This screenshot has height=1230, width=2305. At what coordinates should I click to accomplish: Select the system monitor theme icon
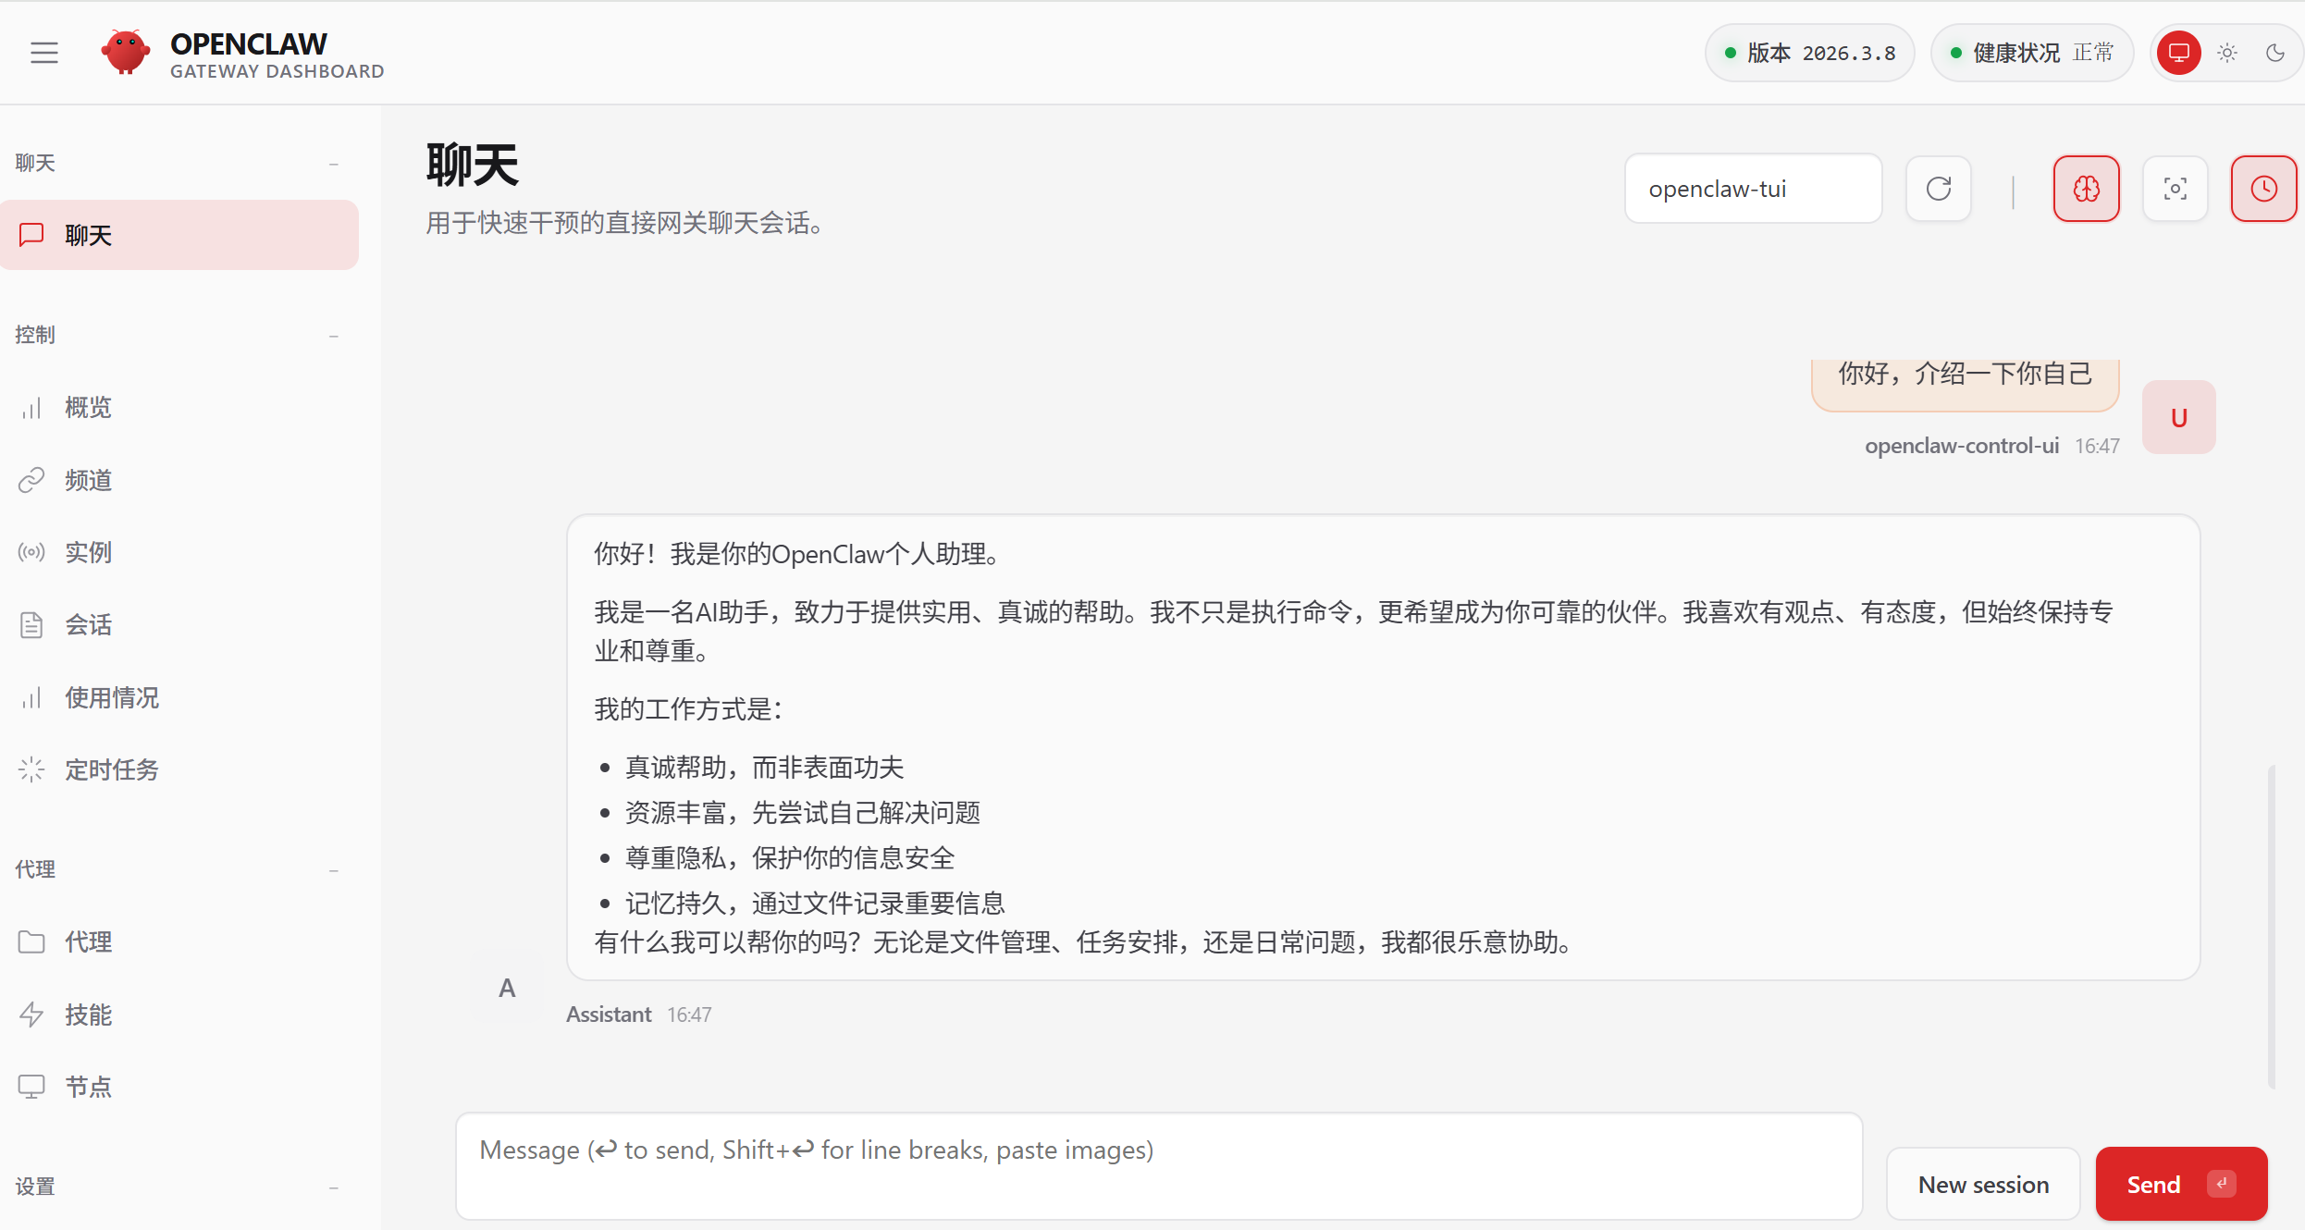(x=2178, y=53)
